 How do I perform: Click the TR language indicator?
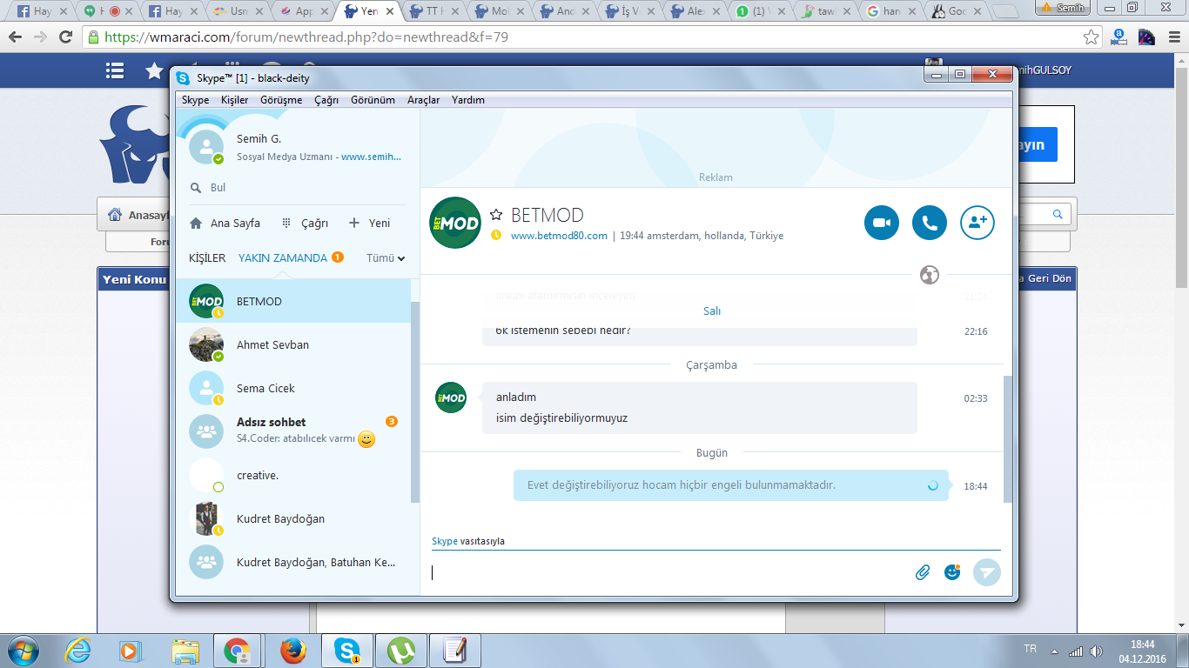click(x=1031, y=649)
